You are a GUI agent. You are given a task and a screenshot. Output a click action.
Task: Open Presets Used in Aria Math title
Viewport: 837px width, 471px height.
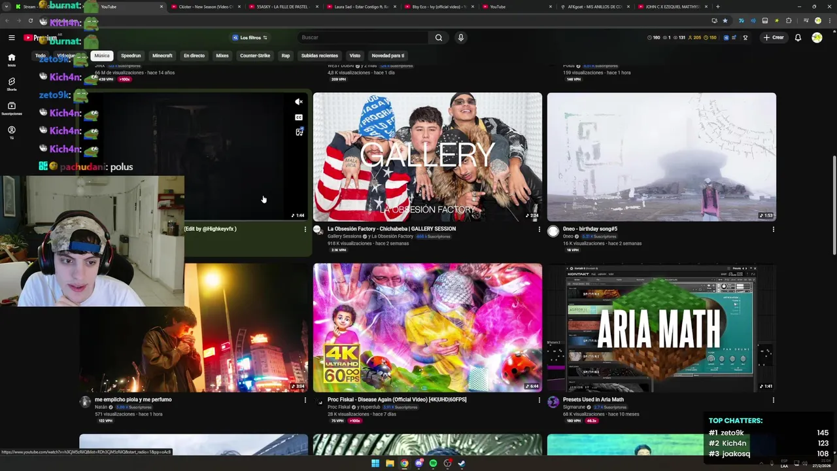tap(593, 400)
